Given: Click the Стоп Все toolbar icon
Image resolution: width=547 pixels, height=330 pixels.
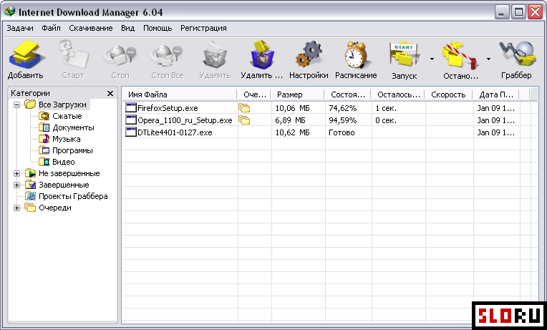Looking at the screenshot, I should 167,56.
